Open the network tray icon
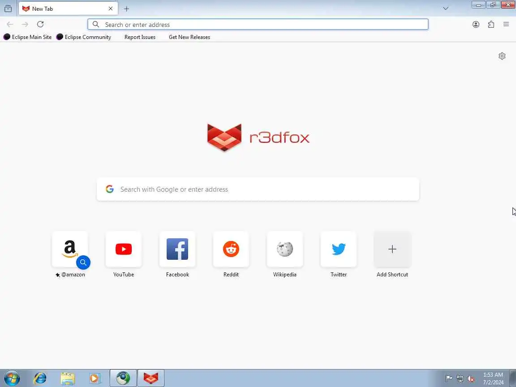 [460, 378]
